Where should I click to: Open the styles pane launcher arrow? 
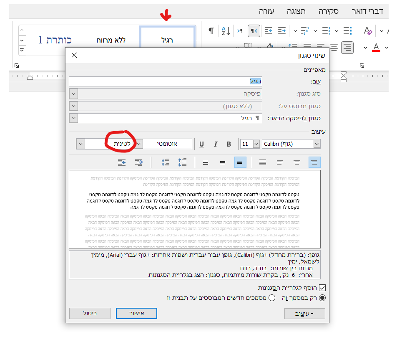point(17,66)
